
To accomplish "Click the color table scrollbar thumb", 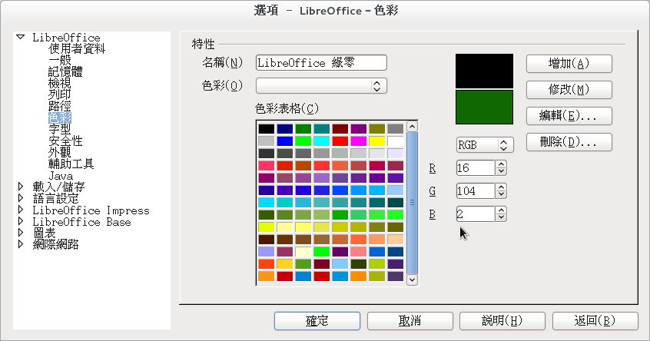I will pos(412,203).
